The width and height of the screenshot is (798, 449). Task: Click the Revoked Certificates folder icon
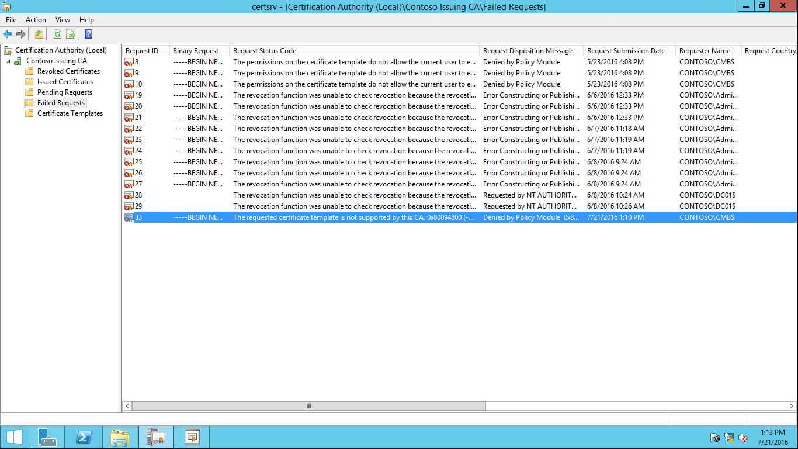pyautogui.click(x=29, y=71)
